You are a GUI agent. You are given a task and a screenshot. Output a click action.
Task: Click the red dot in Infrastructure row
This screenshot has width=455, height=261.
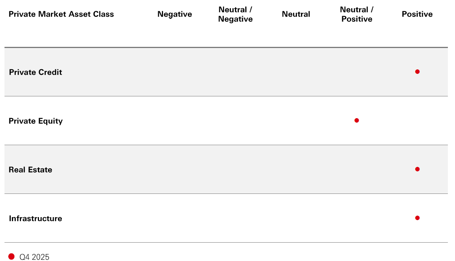(x=417, y=218)
